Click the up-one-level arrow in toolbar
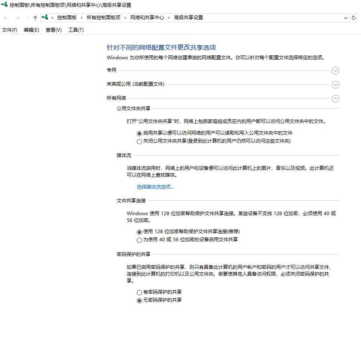 tap(35, 18)
